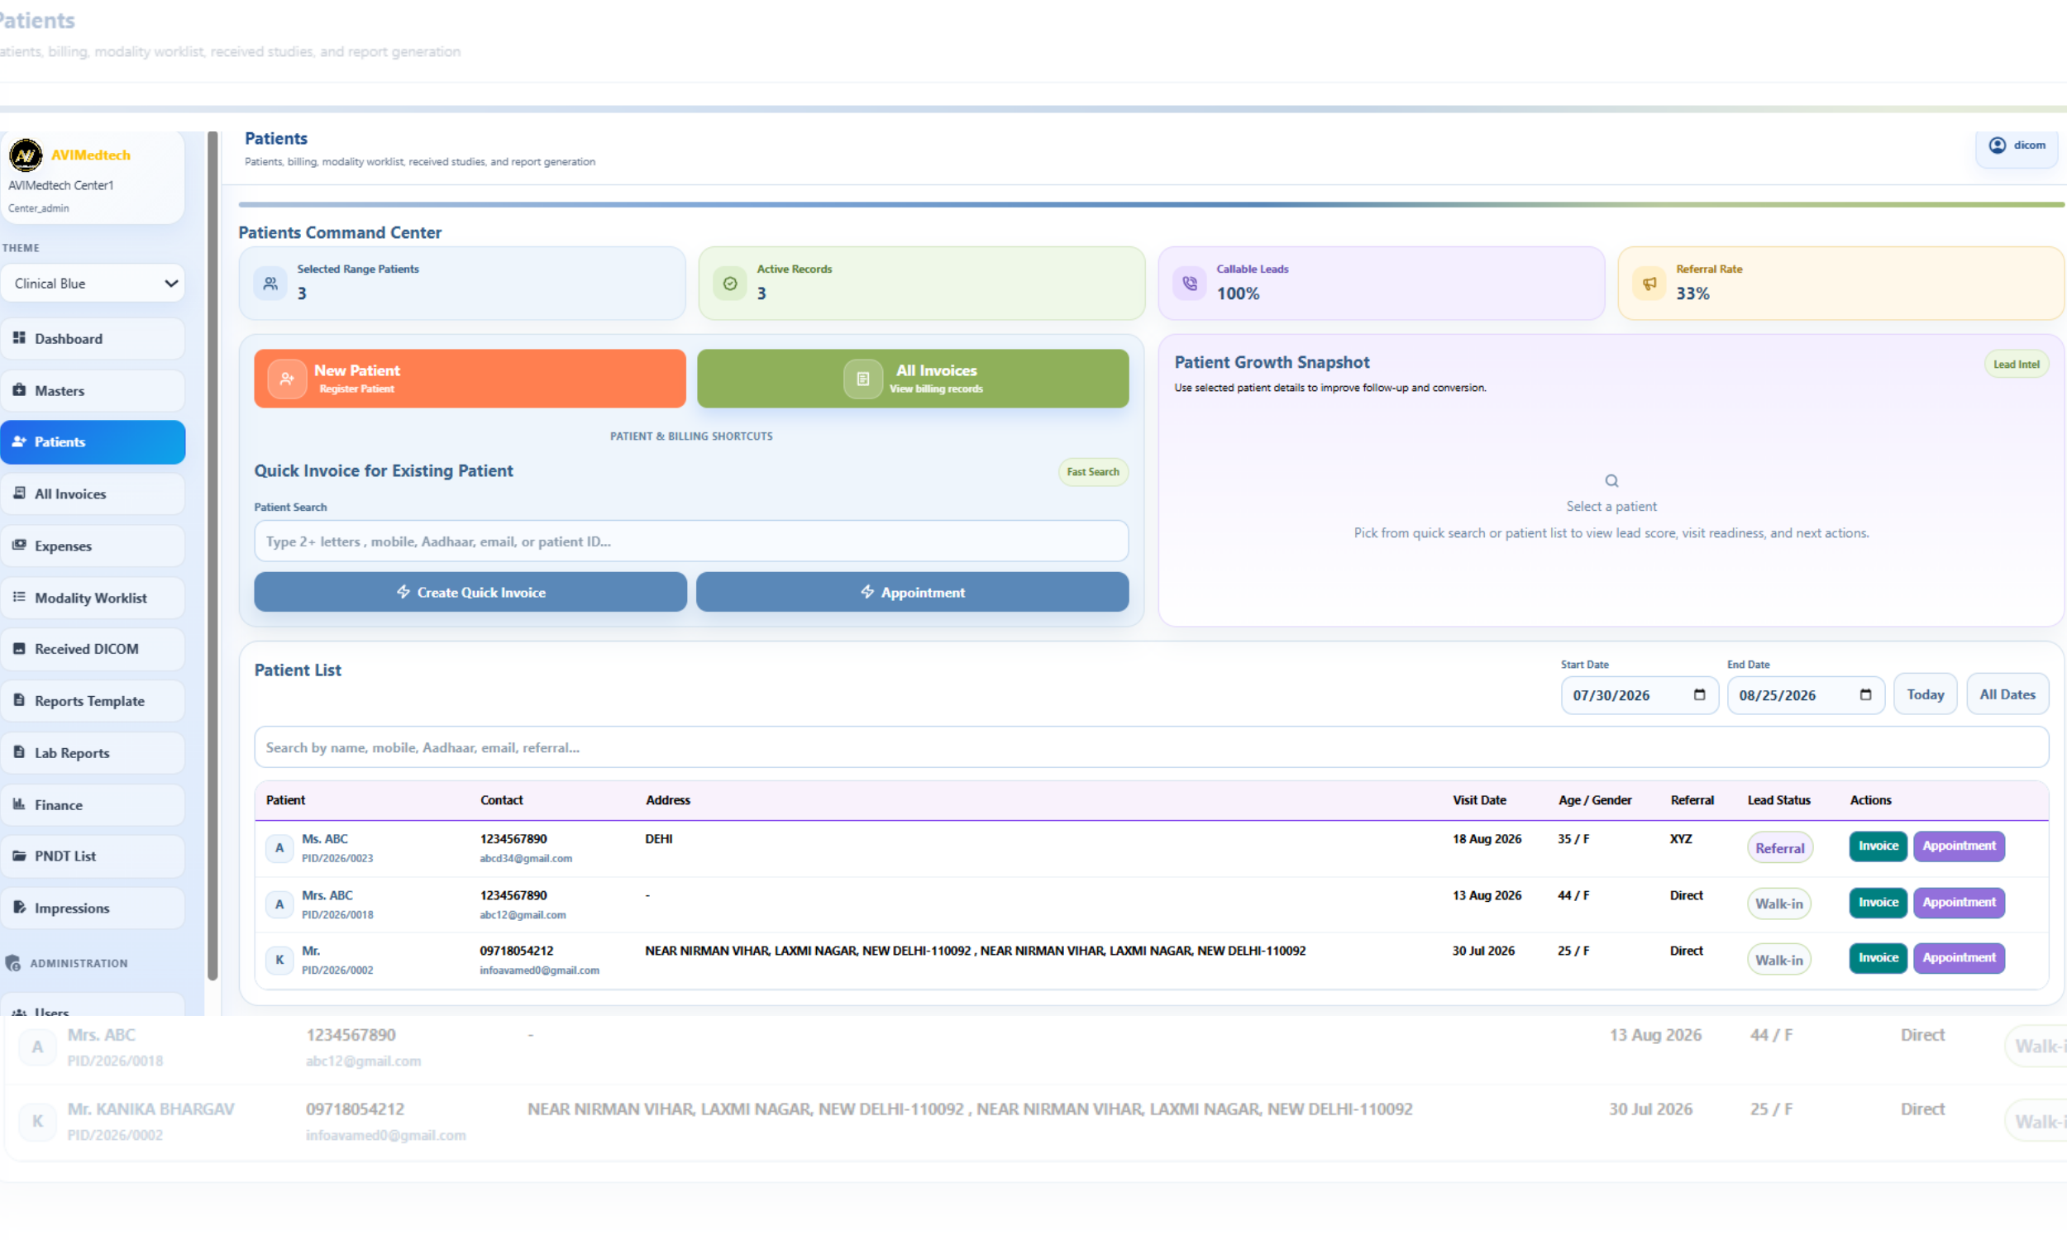The width and height of the screenshot is (2067, 1240).
Task: Open PNDT List from sidebar
Action: point(93,856)
